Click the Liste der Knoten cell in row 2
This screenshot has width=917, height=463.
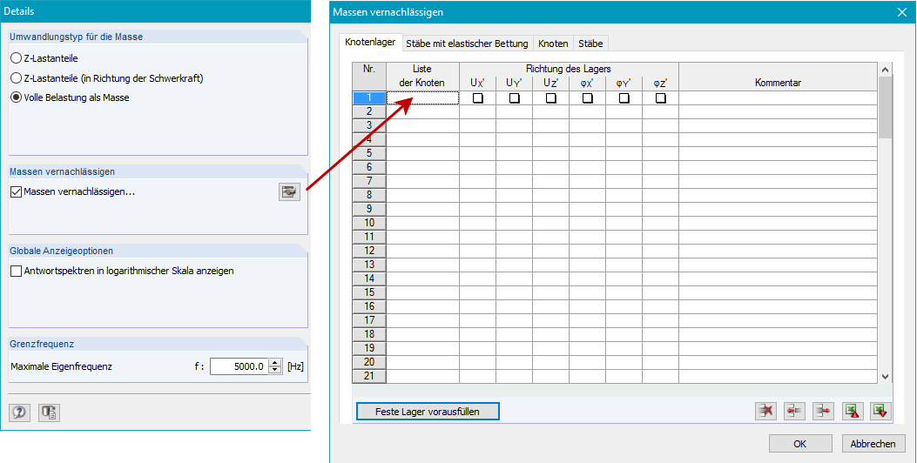pos(423,111)
